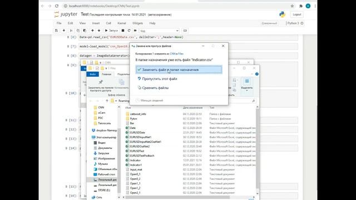The image size is (356, 200).
Task: Click Дата изменения column header
Action: (192, 108)
